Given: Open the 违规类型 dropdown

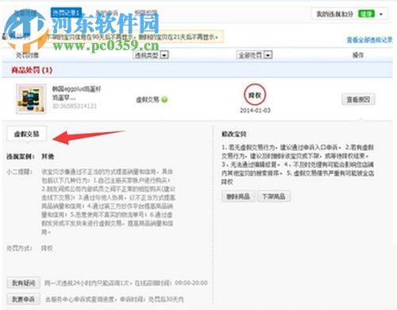Looking at the screenshot, I should point(151,55).
